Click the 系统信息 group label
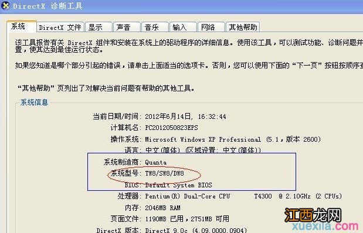This screenshot has width=363, height=233. pyautogui.click(x=34, y=102)
